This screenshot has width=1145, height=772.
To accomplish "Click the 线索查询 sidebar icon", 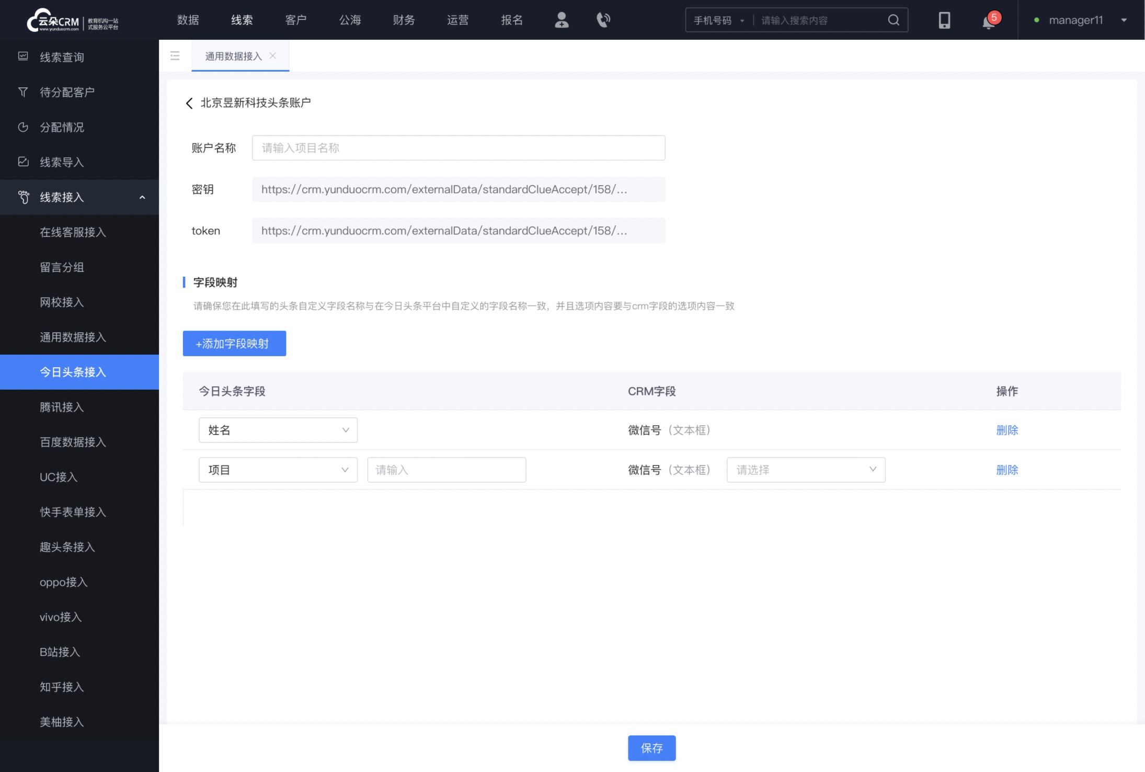I will tap(22, 57).
